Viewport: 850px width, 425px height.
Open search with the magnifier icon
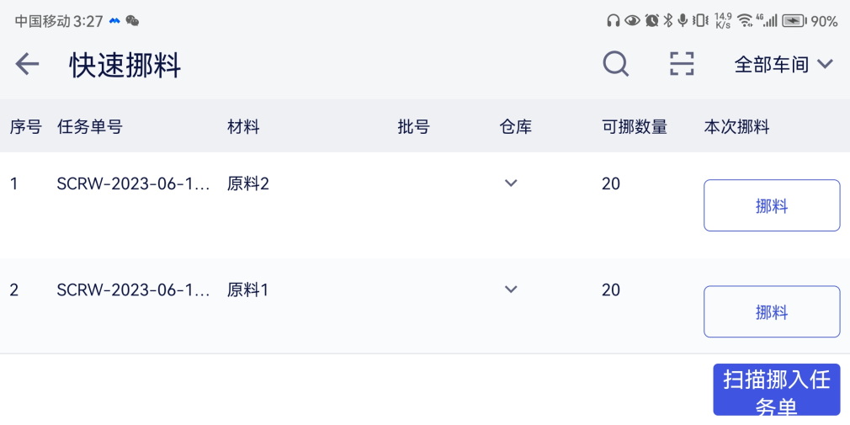pos(615,64)
